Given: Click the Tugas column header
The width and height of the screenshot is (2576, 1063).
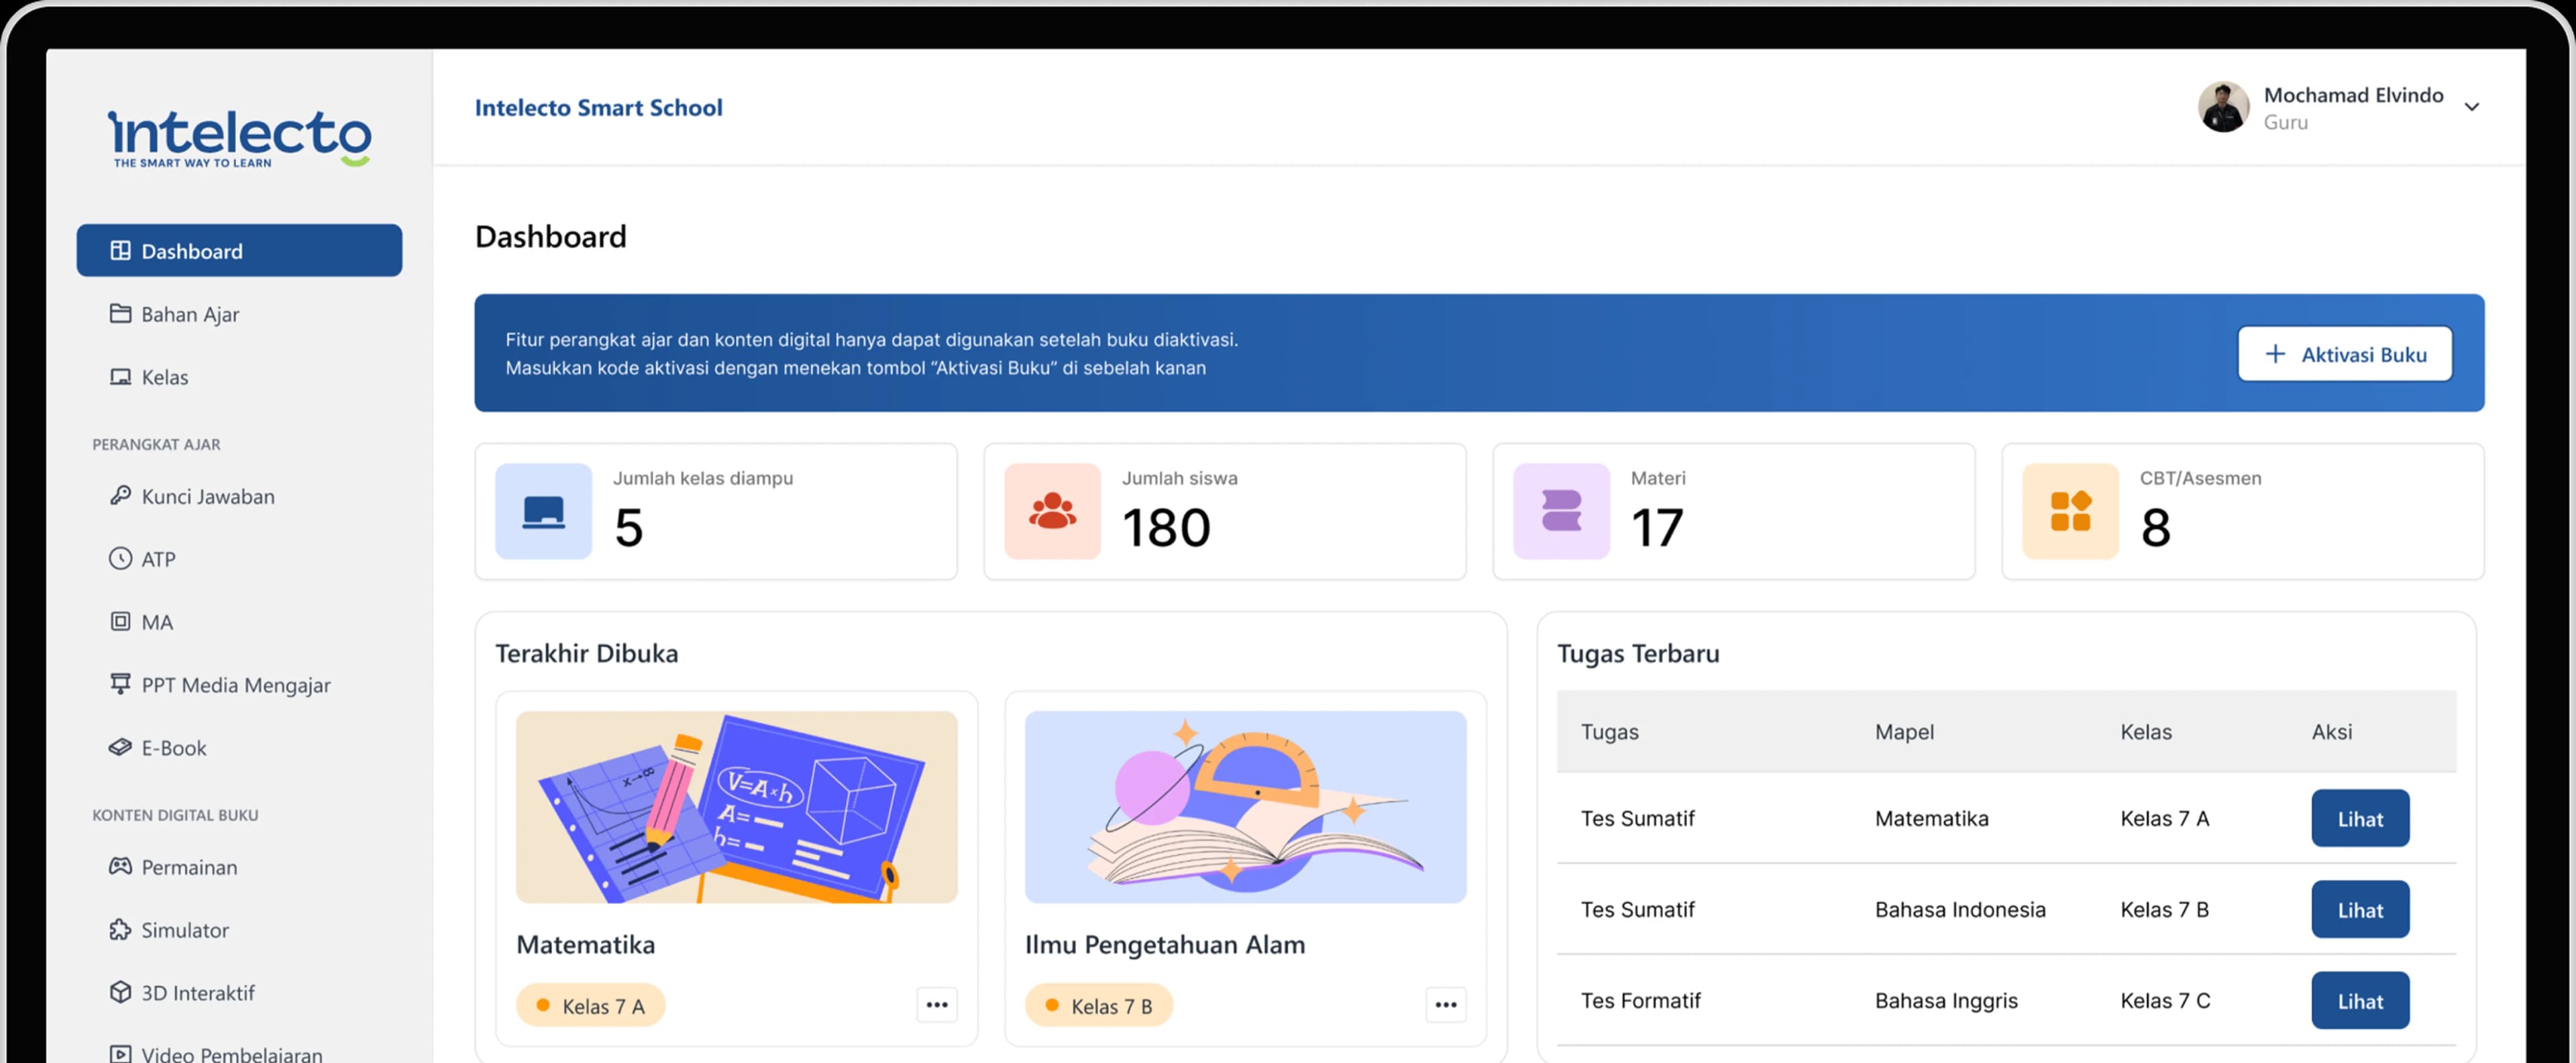Looking at the screenshot, I should [x=1610, y=732].
